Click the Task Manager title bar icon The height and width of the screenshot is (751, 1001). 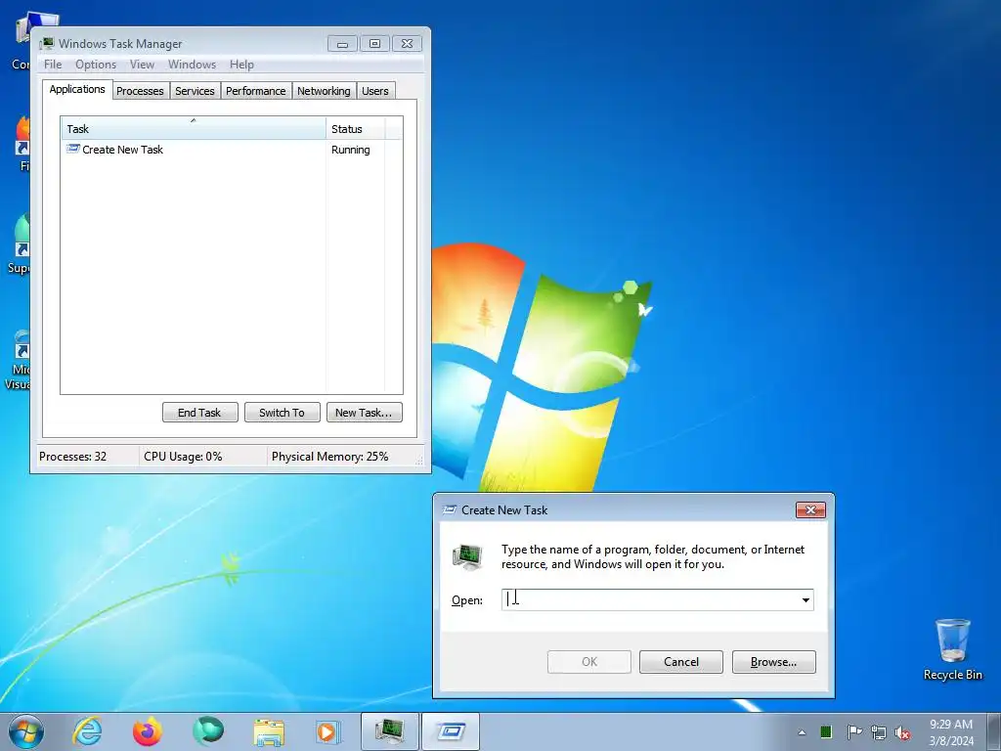point(47,43)
